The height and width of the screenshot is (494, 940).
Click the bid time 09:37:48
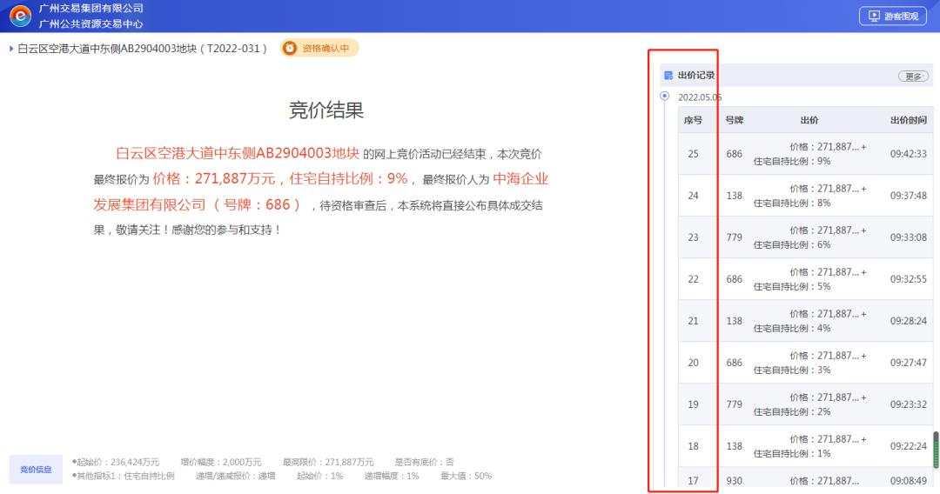click(908, 196)
